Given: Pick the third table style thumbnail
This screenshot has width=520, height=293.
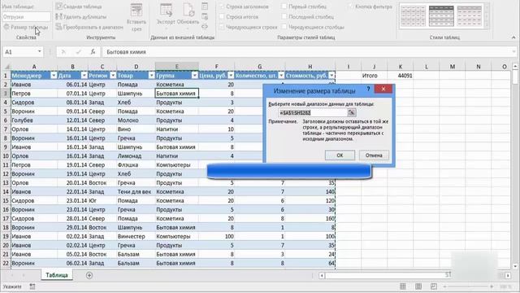Looking at the screenshot, I should coord(470,16).
